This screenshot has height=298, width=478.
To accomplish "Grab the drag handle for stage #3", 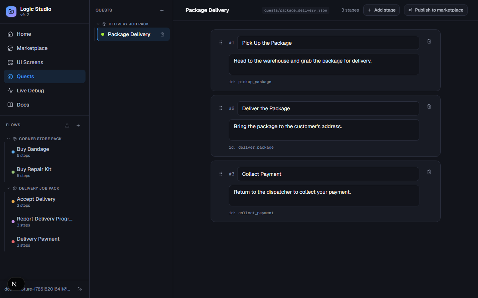I will [221, 174].
